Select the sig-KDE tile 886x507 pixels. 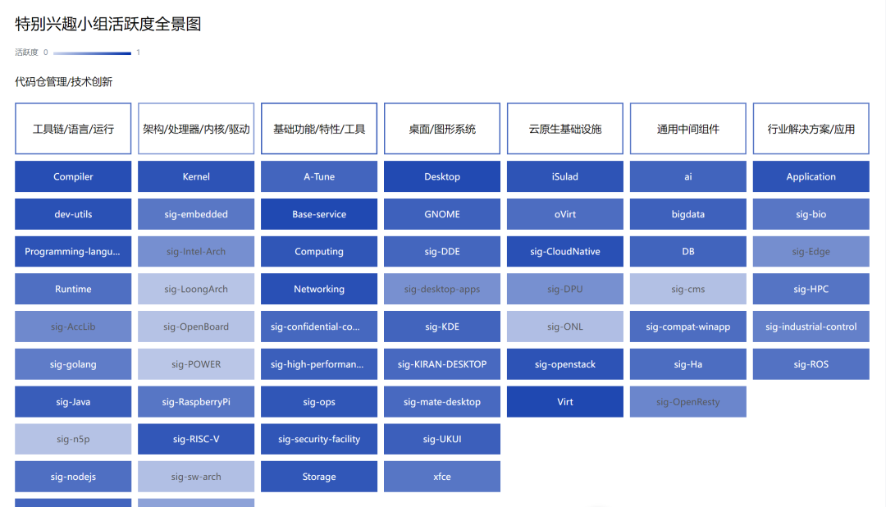[442, 327]
